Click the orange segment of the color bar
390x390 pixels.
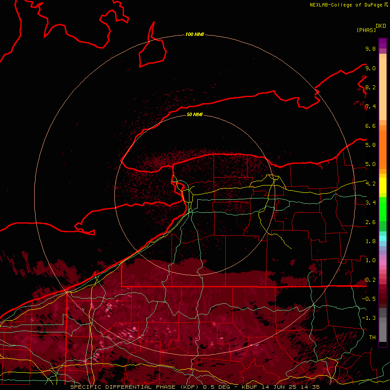point(383,149)
